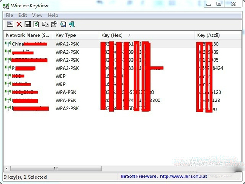
Task: Open the Edit menu
Action: 22,15
